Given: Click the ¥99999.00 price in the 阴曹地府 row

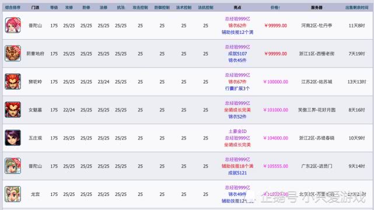Looking at the screenshot, I should [x=276, y=54].
